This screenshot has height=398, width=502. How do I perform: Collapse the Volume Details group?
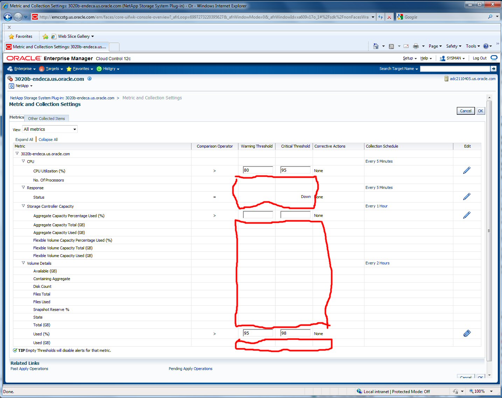point(23,263)
